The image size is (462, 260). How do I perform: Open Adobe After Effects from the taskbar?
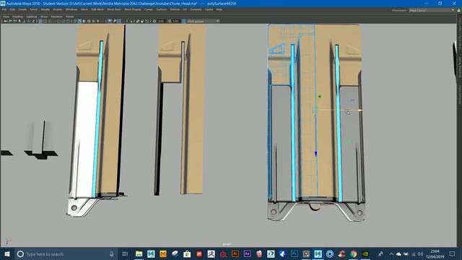pos(247,253)
